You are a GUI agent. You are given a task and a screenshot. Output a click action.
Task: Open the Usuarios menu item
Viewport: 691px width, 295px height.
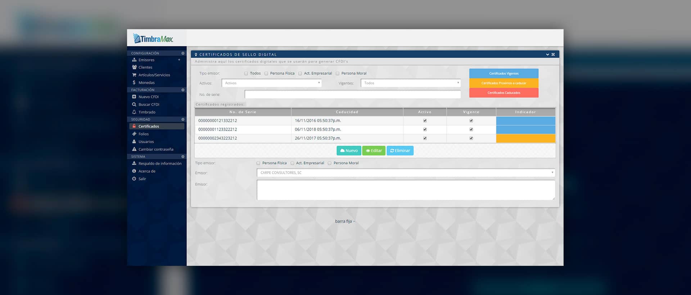[146, 141]
